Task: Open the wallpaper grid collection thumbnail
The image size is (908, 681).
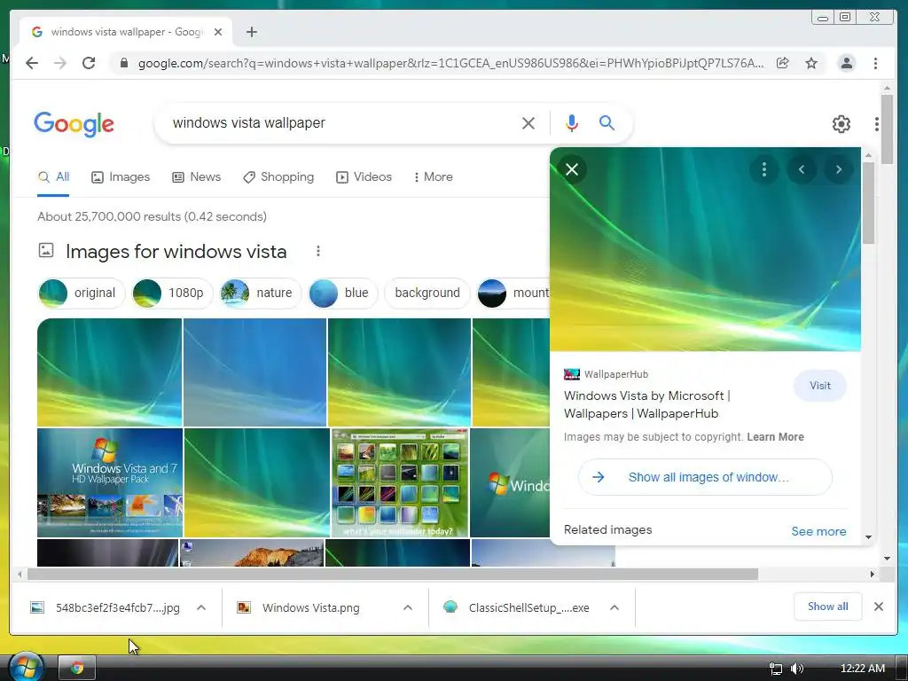Action: (400, 482)
